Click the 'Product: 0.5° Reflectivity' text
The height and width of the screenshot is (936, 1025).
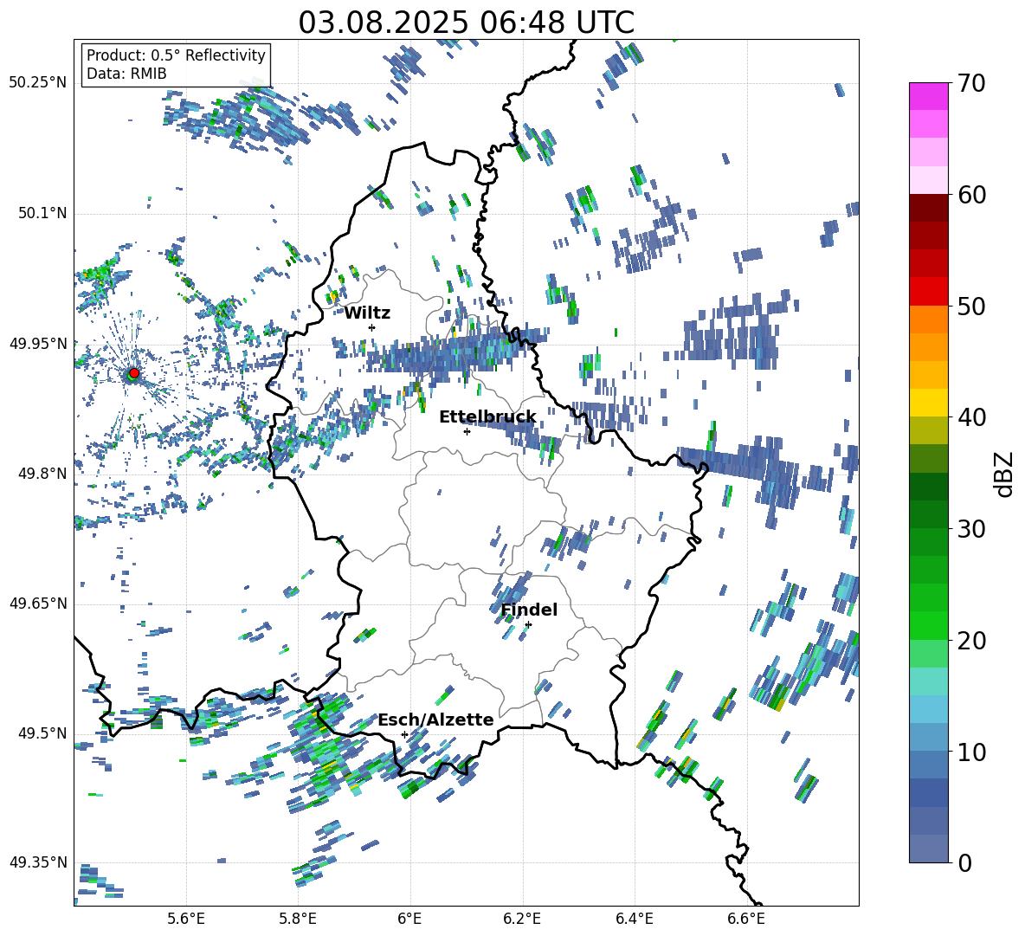point(176,55)
